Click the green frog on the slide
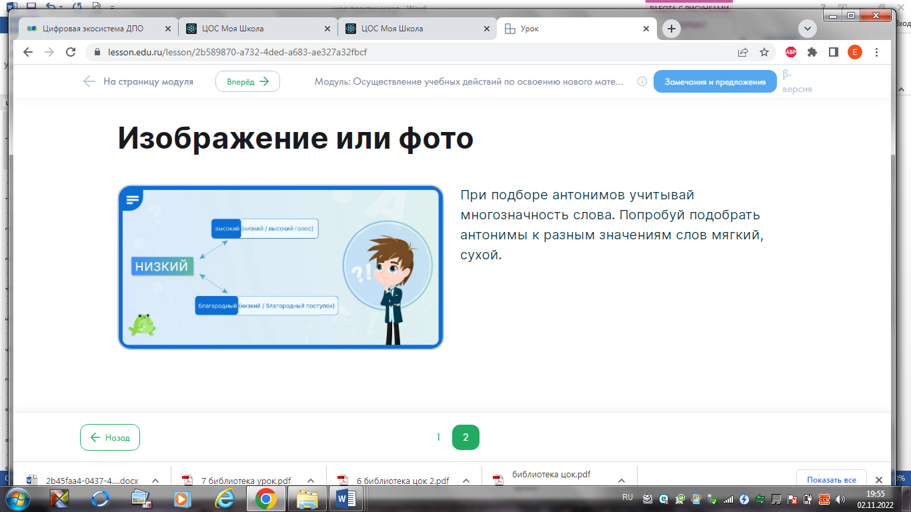Screen dimensions: 911x512 [142, 325]
